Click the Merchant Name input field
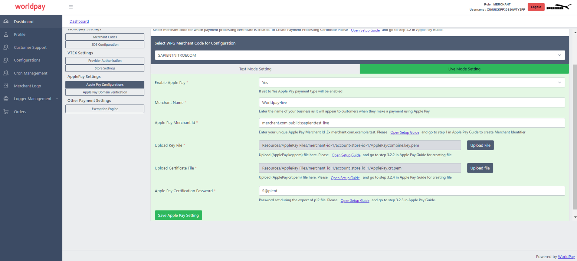The width and height of the screenshot is (577, 261). [x=411, y=103]
